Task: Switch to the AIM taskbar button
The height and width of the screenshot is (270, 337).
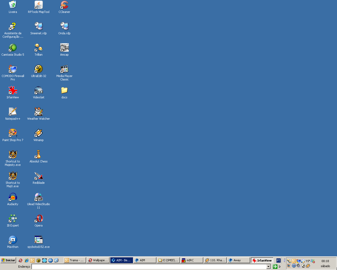Action: [145, 260]
